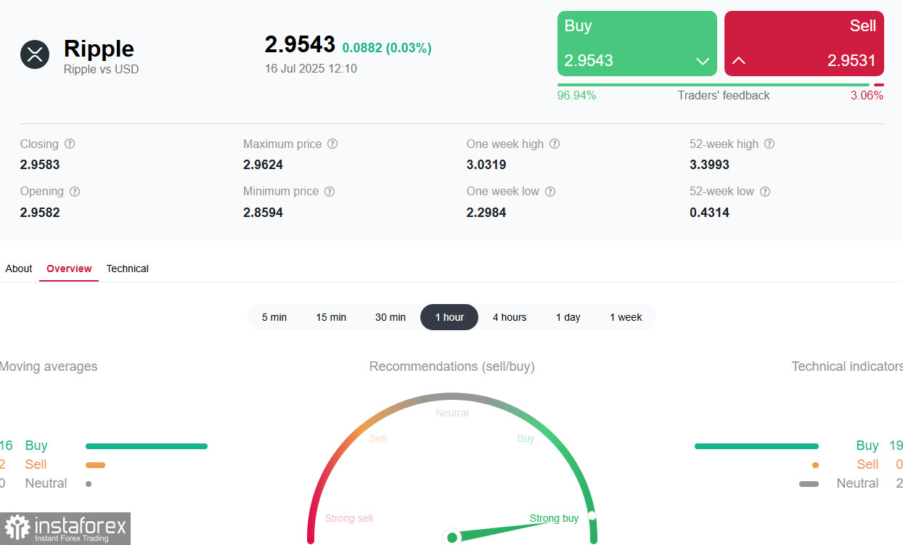This screenshot has height=545, width=903.
Task: Click the One week low info icon
Action: (x=550, y=192)
